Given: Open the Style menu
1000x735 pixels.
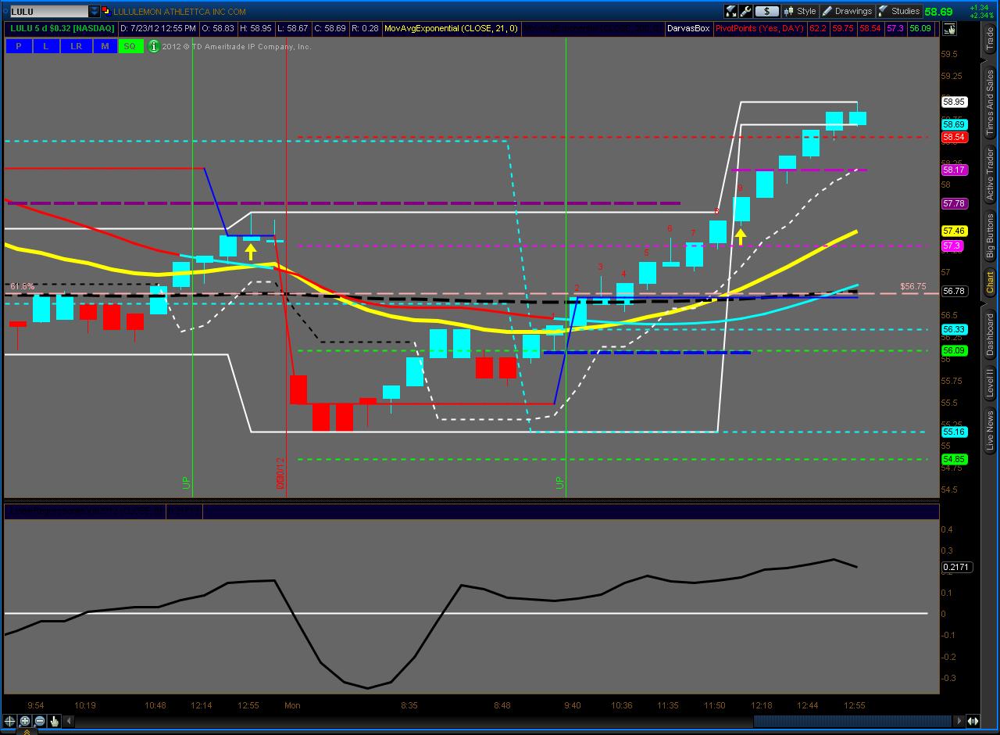Looking at the screenshot, I should [x=800, y=11].
